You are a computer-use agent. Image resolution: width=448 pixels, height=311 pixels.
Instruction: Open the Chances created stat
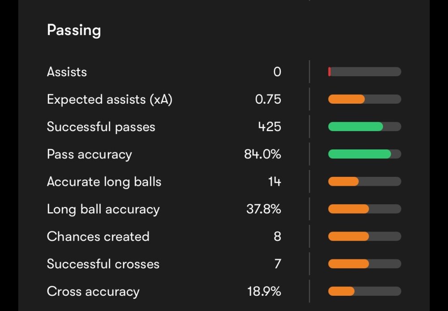[x=98, y=237]
